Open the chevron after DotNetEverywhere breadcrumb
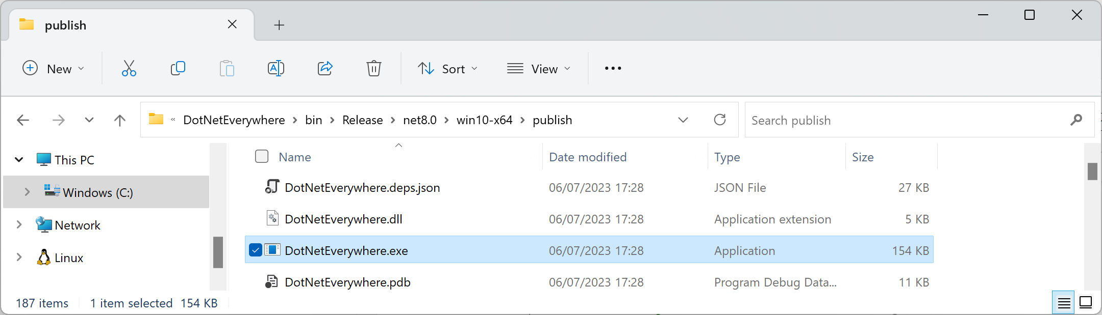Viewport: 1102px width, 315px height. (x=295, y=120)
